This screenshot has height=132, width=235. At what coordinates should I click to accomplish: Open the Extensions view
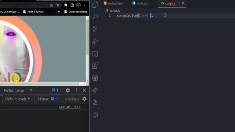click(x=95, y=66)
